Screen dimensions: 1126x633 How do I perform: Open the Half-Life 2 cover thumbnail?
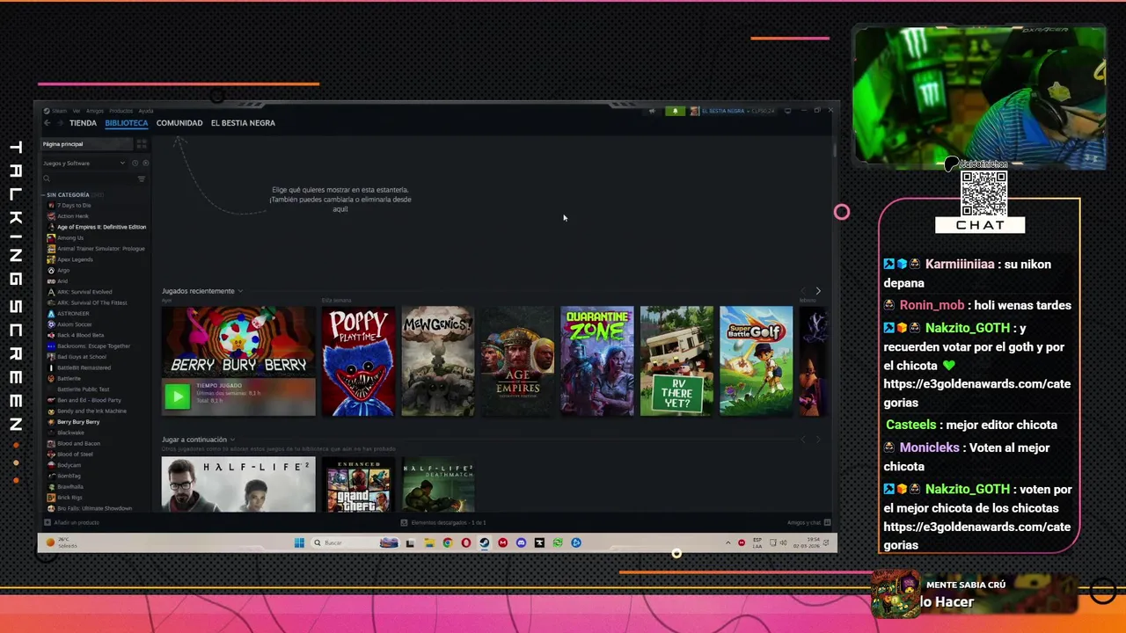238,484
